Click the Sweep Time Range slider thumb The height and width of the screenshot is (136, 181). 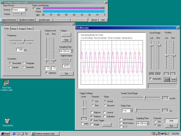[144, 97]
